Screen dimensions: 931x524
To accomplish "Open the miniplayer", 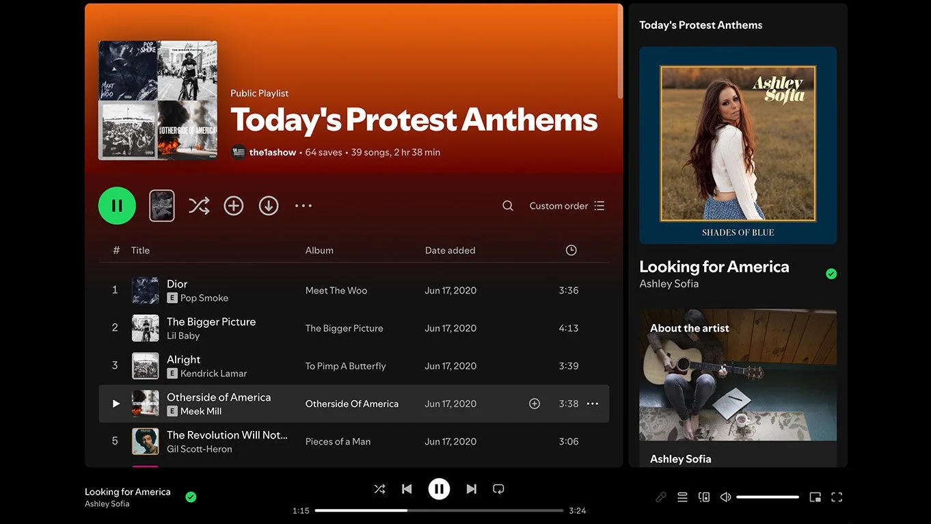I will point(815,497).
